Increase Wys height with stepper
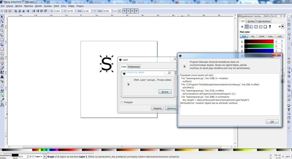The image size is (292, 159). pyautogui.click(x=112, y=10)
